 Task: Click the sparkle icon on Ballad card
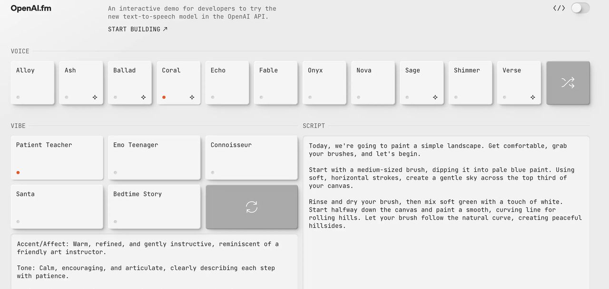(143, 97)
